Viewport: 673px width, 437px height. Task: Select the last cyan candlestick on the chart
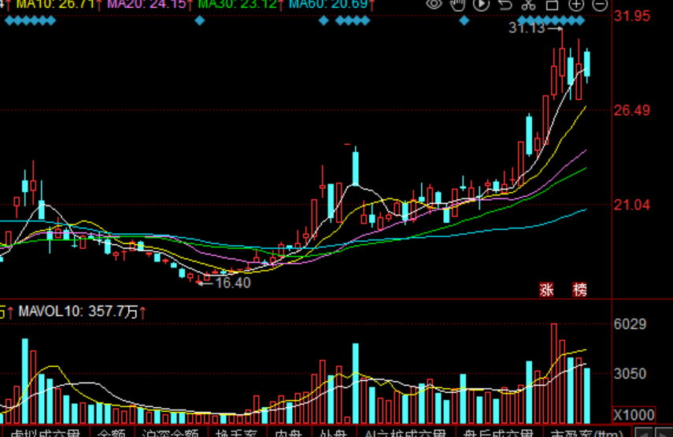[x=586, y=65]
